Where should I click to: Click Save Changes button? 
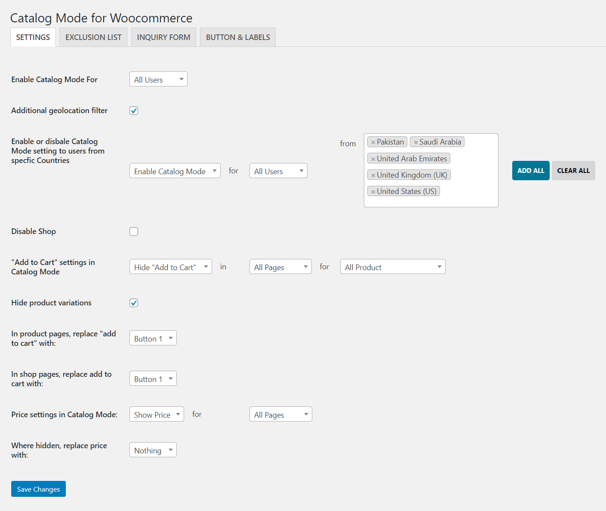(x=38, y=489)
